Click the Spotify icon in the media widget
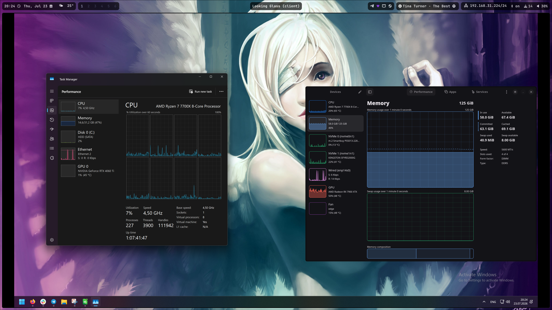 pyautogui.click(x=454, y=6)
